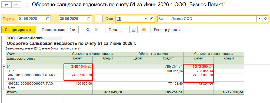The image size is (270, 103).
Task: Click the find next search icon
Action: pos(96,30)
